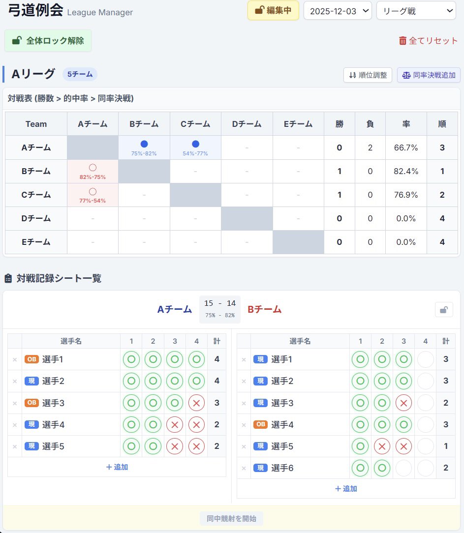Viewport: 464px width, 533px height.
Task: Click 全体ロック解除 button
Action: click(x=48, y=41)
